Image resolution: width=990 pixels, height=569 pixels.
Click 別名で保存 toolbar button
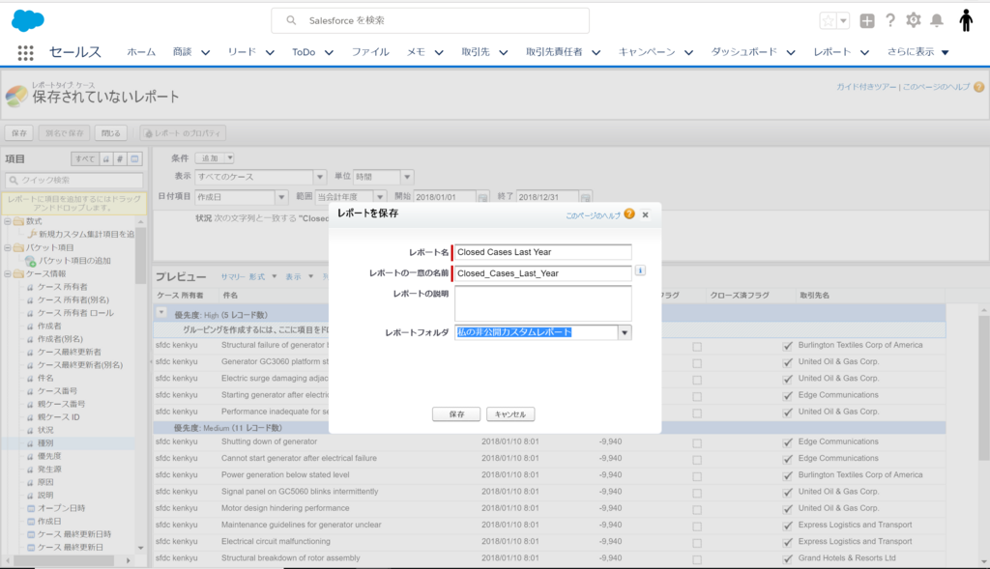[65, 133]
